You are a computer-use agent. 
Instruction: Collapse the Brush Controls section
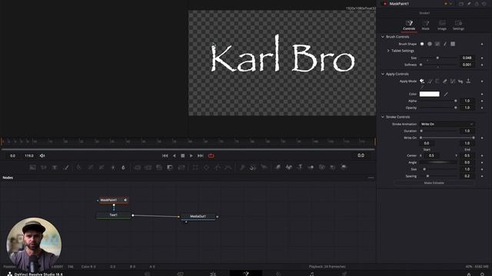383,37
